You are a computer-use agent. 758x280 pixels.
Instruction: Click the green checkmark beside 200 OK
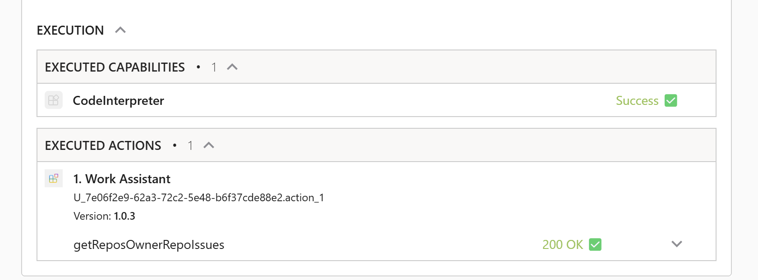coord(596,244)
